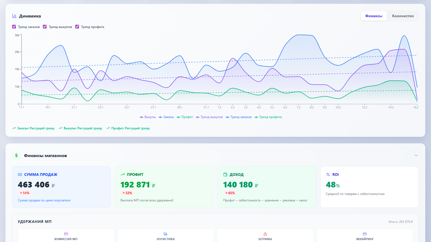This screenshot has width=431, height=242.
Task: Switch to the Количество tab
Action: click(403, 16)
